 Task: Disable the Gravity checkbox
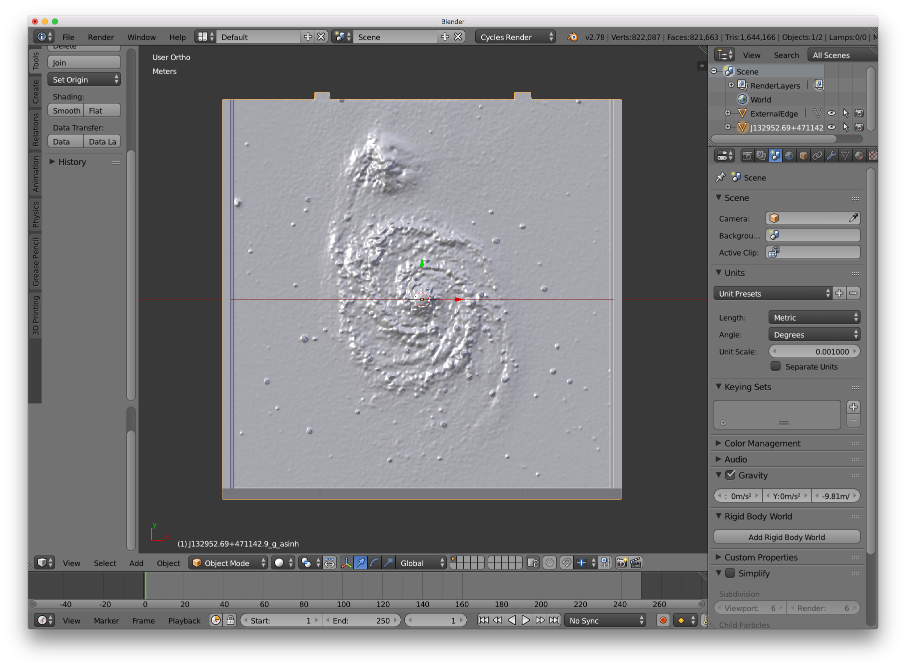coord(731,475)
